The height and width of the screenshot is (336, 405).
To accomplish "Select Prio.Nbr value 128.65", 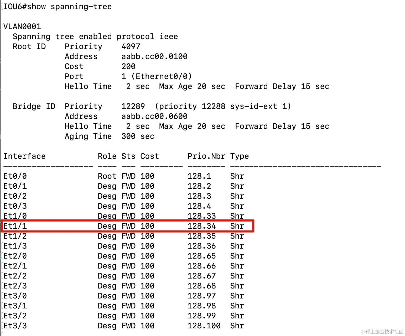I will [x=202, y=256].
